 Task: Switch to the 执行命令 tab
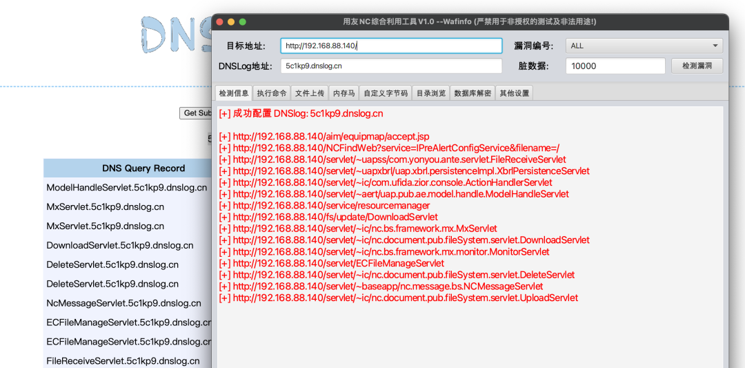pos(272,93)
